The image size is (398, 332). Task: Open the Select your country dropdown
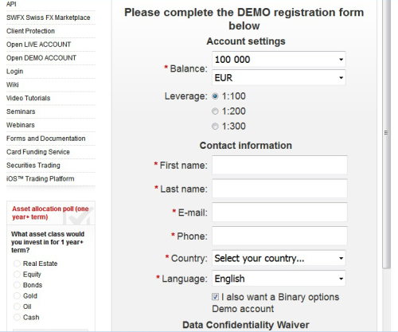click(x=279, y=258)
